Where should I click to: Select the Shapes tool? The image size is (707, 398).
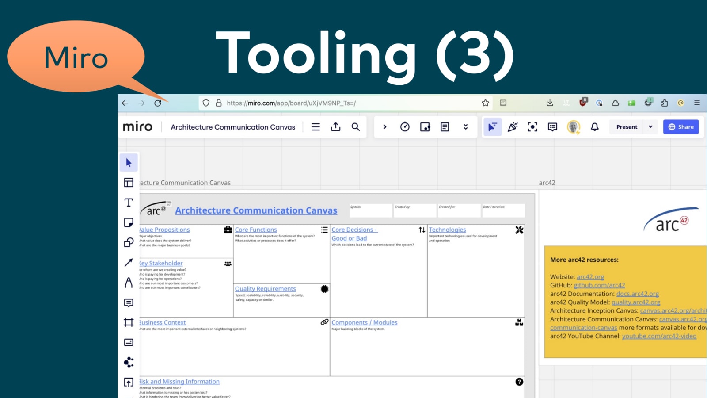129,242
